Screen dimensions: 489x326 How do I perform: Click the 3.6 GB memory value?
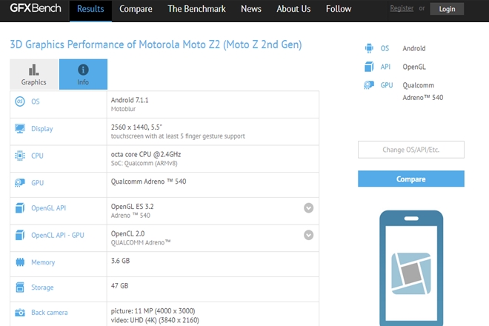point(120,261)
